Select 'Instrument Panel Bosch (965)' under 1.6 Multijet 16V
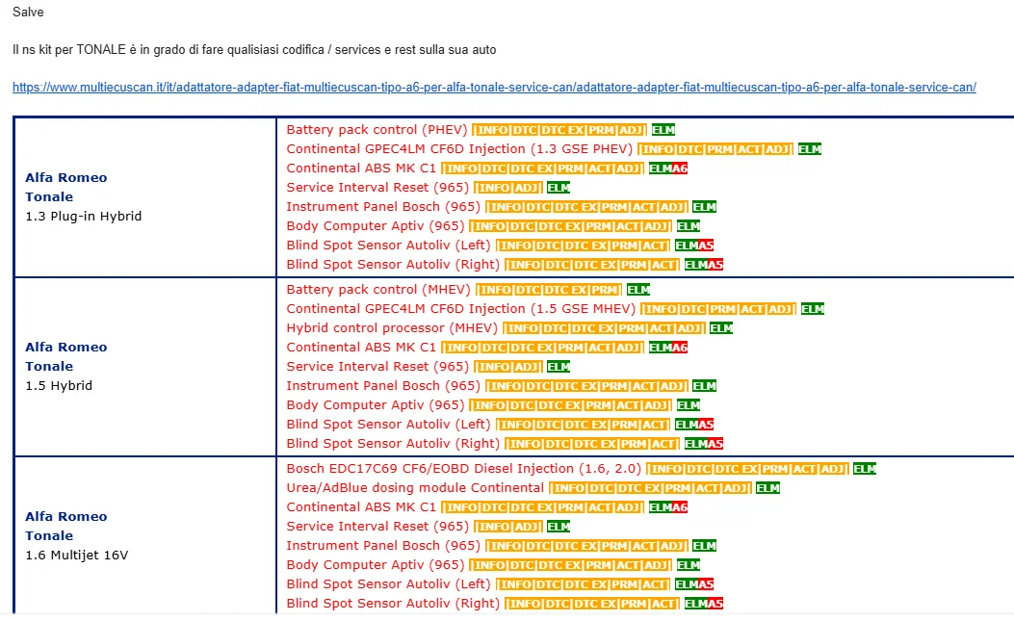Screen dimensions: 1014x621 [383, 546]
